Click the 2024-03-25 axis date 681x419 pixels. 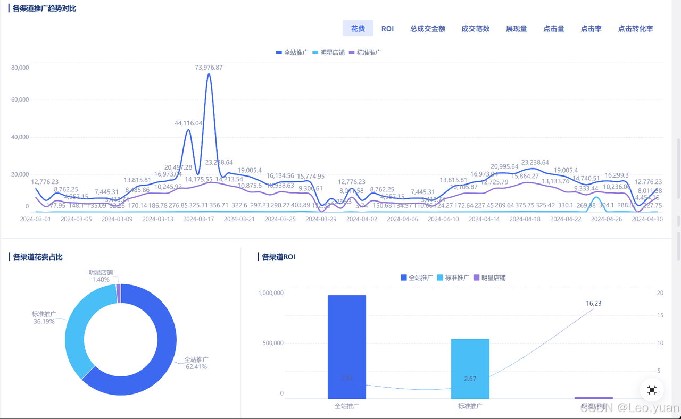[280, 219]
